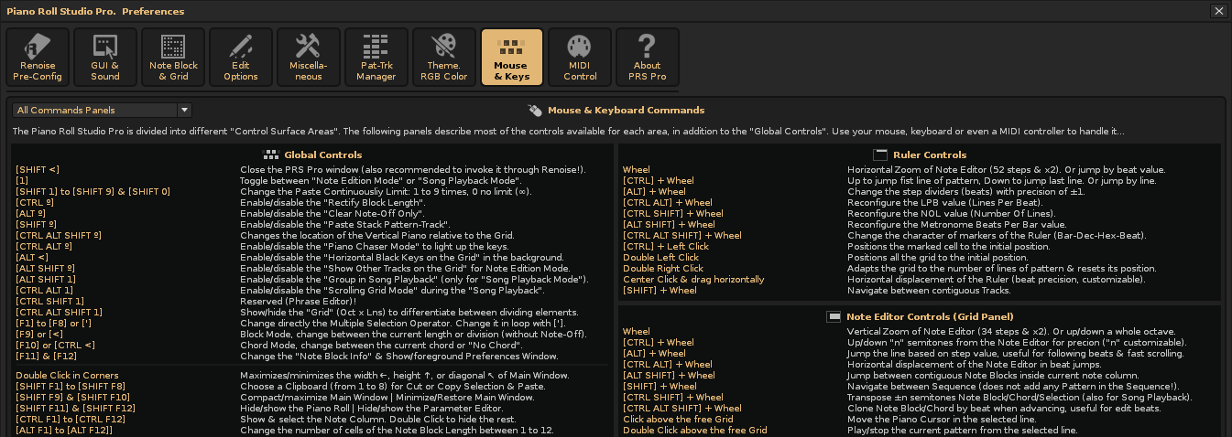This screenshot has width=1232, height=437.
Task: Click the [CTRL ALT SHIFT] + Wheel entry in Ruler Controls
Action: [682, 236]
